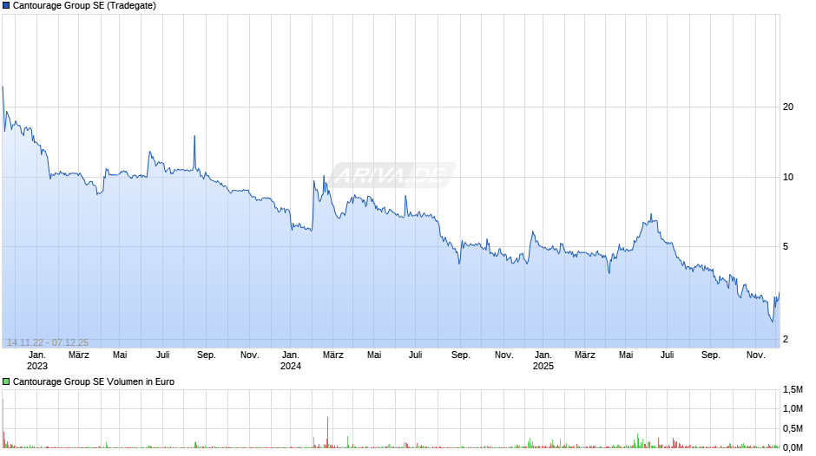Click the price spike peak near Sep. 2023
The width and height of the screenshot is (816, 456).
coord(194,137)
